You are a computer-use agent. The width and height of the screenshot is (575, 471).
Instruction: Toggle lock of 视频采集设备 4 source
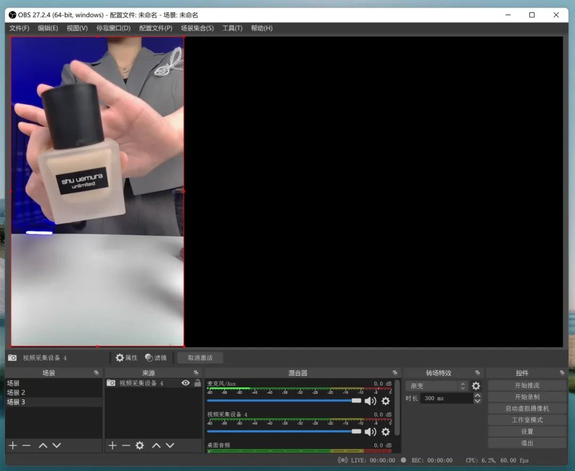point(198,383)
